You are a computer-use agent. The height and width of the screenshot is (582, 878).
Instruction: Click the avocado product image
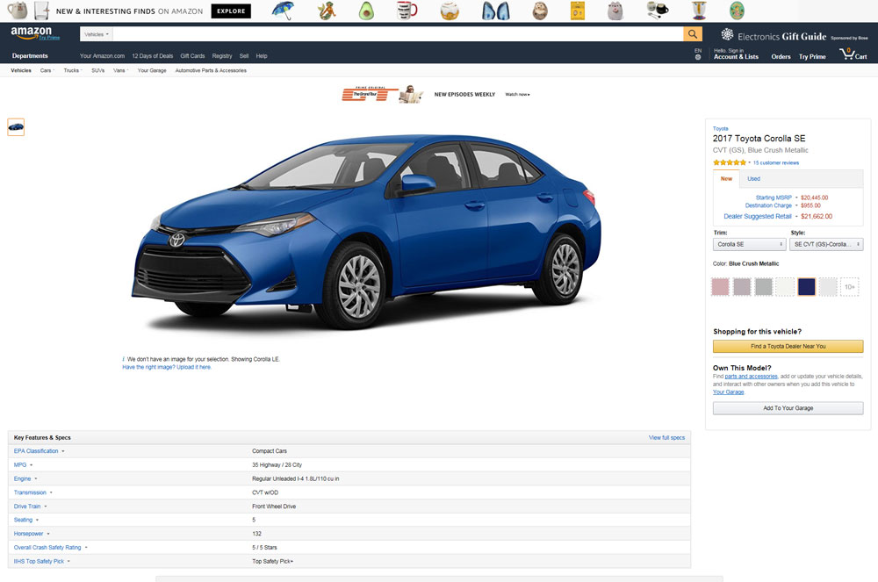(x=366, y=11)
